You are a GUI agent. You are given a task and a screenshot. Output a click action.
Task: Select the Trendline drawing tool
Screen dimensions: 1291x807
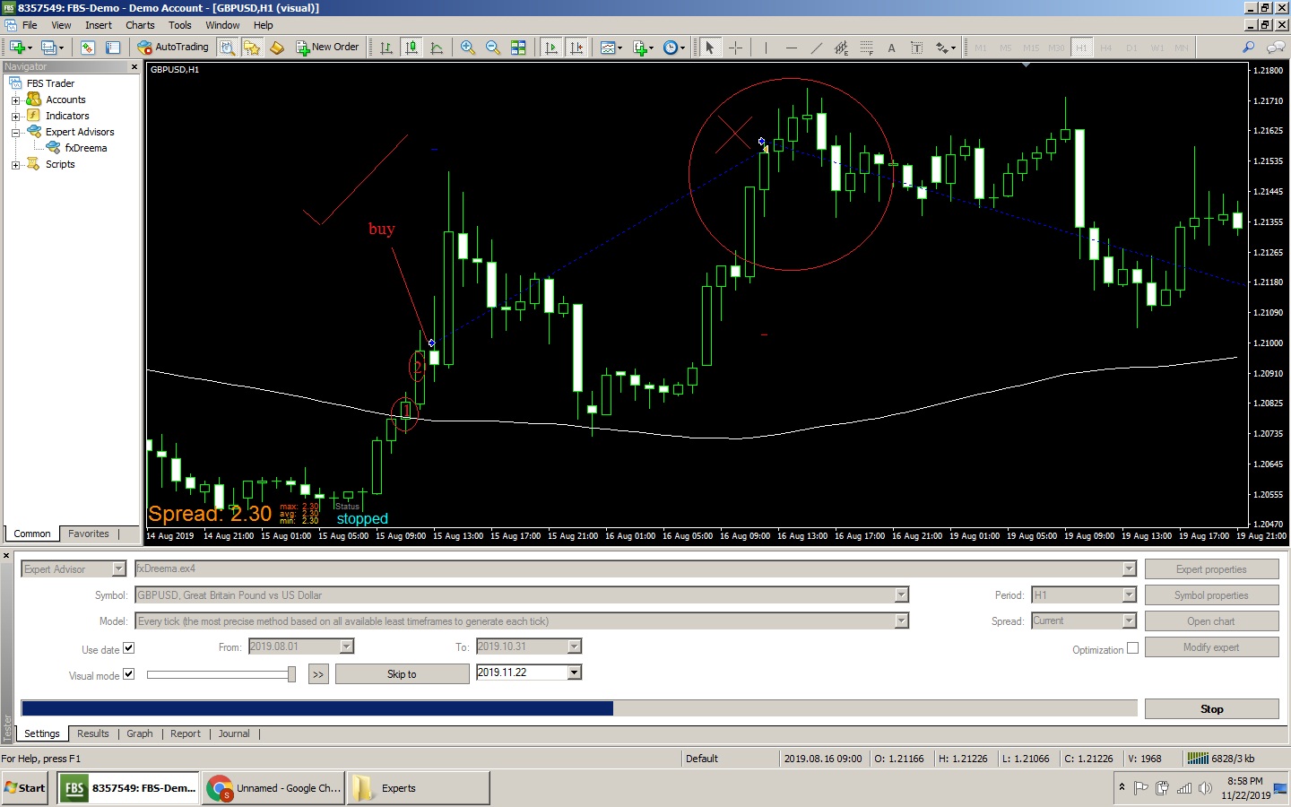816,48
